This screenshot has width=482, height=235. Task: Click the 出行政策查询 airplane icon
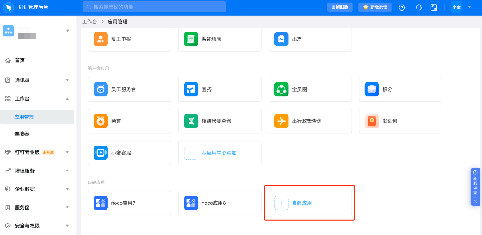(281, 121)
